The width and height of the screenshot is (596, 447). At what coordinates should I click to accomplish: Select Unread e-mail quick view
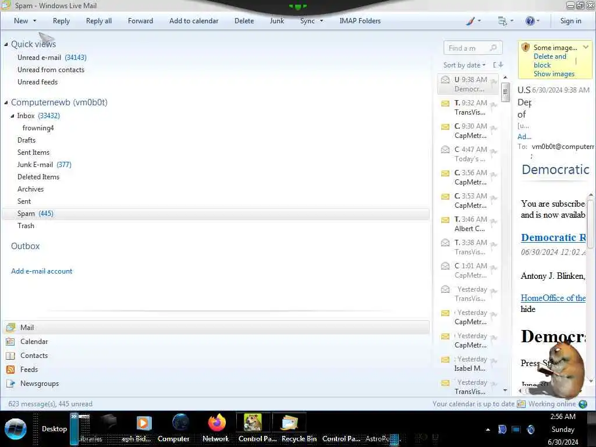coord(52,58)
